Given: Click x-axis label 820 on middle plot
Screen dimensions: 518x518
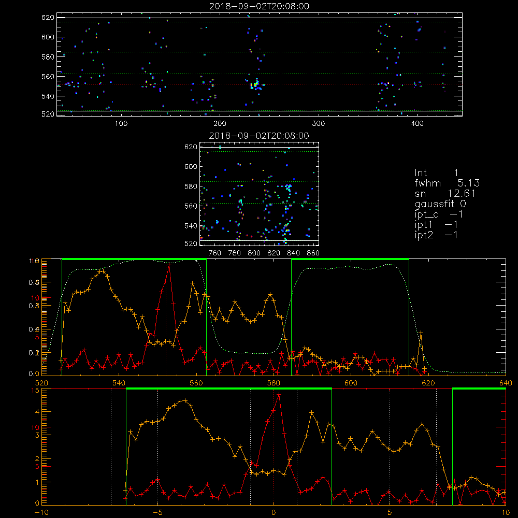Looking at the screenshot, I should tap(274, 253).
